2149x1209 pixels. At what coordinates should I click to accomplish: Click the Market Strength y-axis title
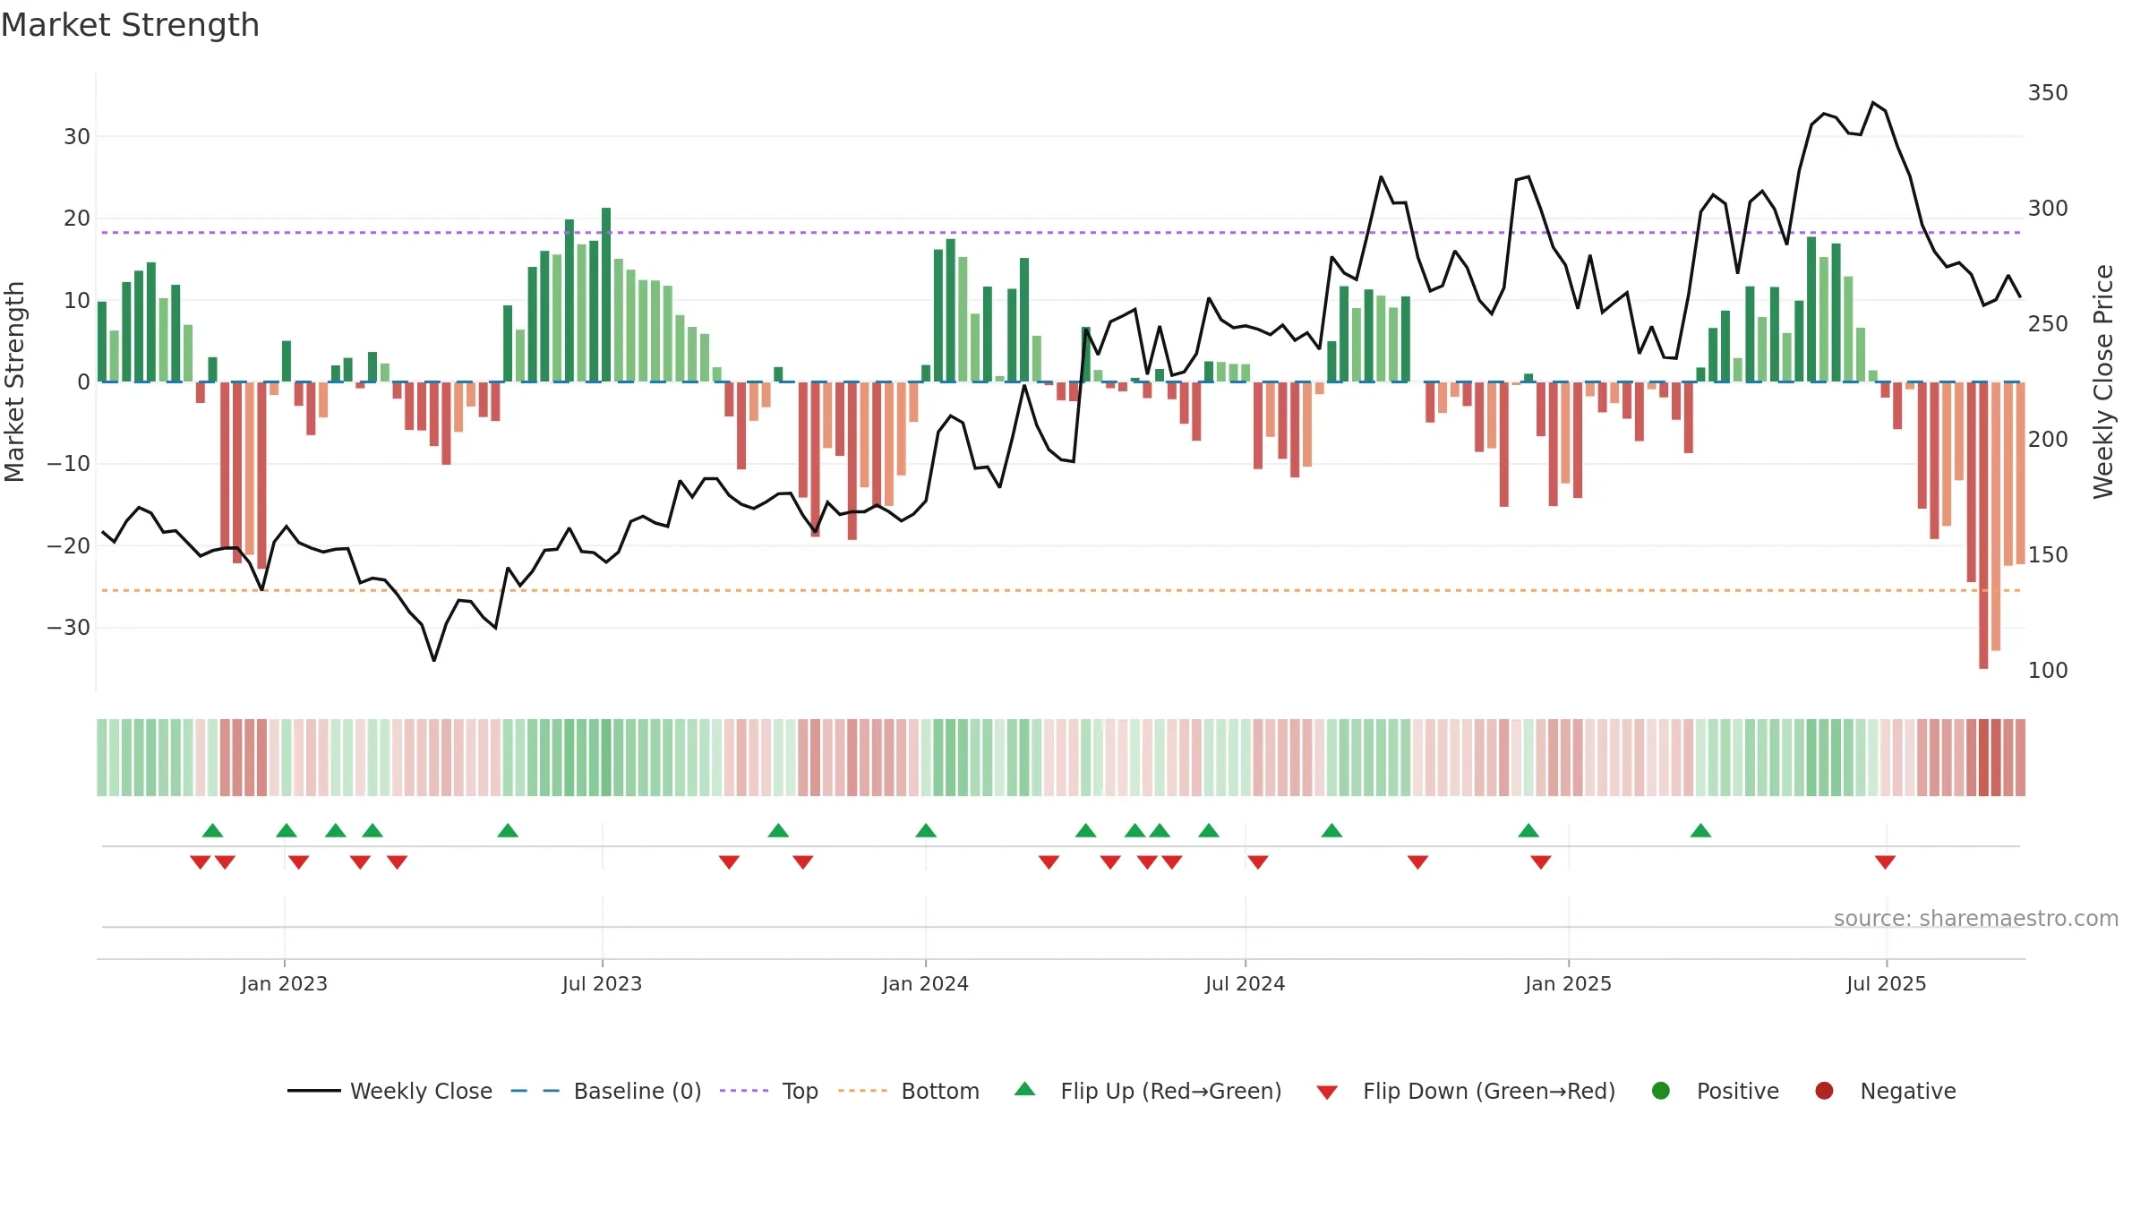tap(14, 382)
